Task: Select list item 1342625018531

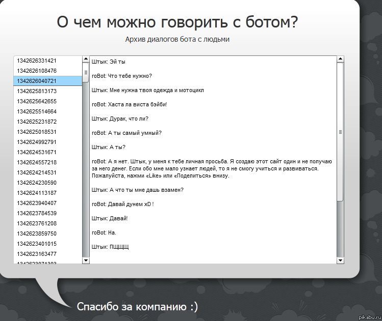Action: click(37, 132)
